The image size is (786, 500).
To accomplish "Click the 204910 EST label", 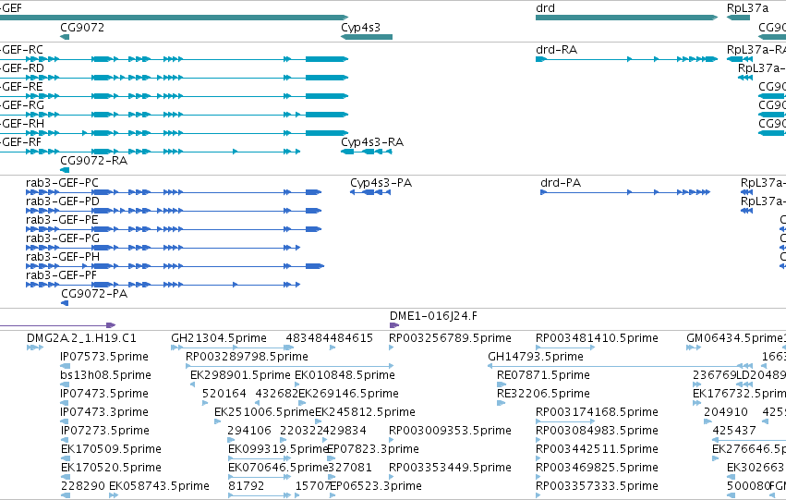I will tap(726, 413).
